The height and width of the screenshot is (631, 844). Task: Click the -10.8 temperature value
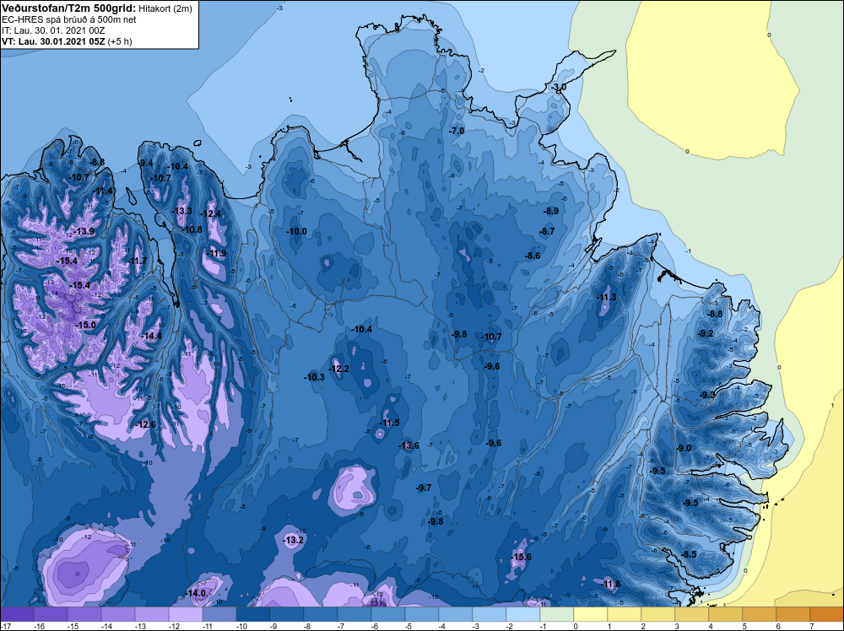(x=192, y=229)
